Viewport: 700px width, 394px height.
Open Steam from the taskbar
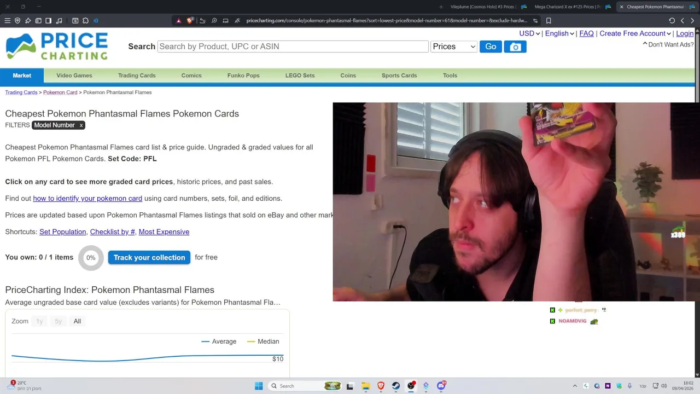click(396, 386)
